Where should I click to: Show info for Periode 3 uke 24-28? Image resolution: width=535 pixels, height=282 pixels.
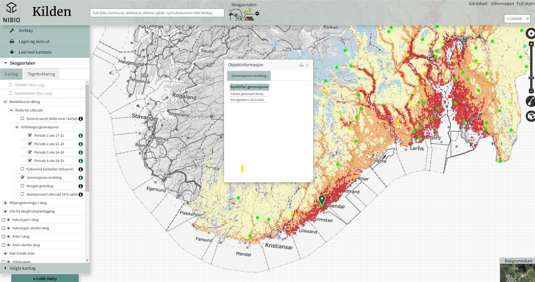(81, 152)
